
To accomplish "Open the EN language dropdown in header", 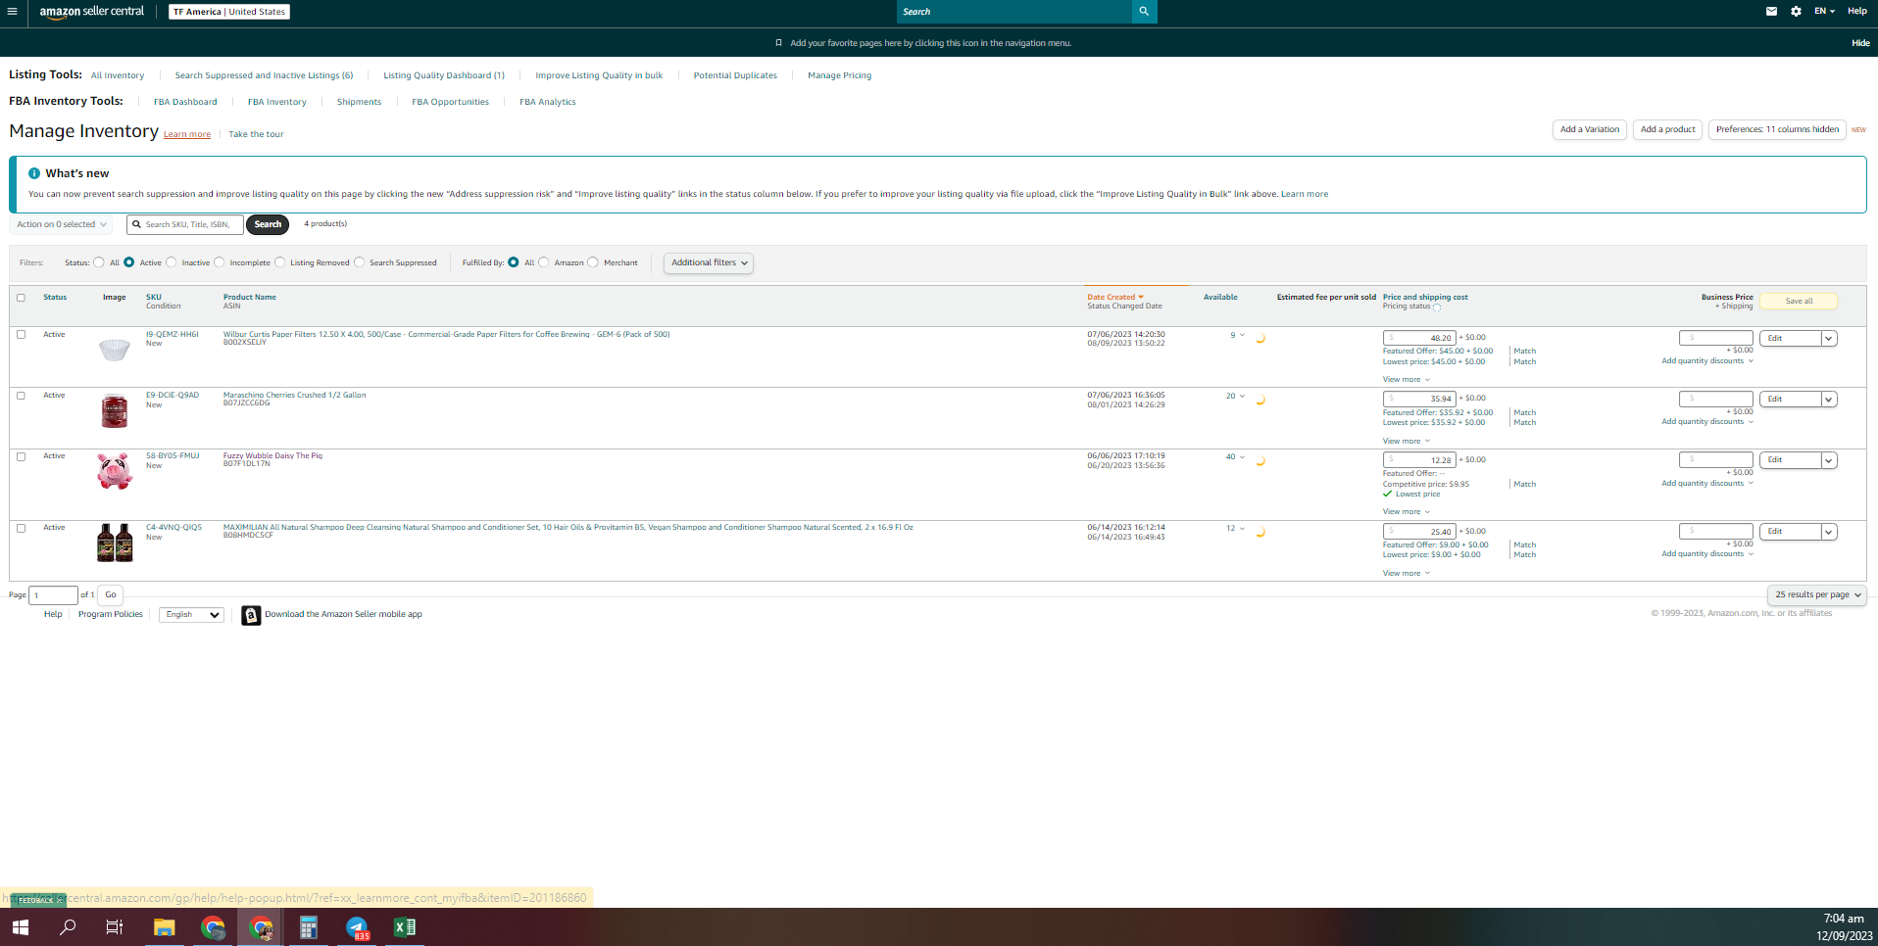I will (1824, 12).
